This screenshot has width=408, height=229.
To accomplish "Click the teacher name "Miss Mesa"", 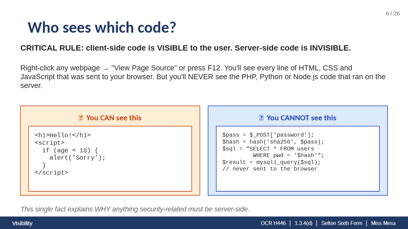I will coord(383,223).
